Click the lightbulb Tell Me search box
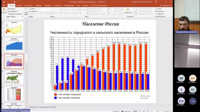 (x=99, y=6)
